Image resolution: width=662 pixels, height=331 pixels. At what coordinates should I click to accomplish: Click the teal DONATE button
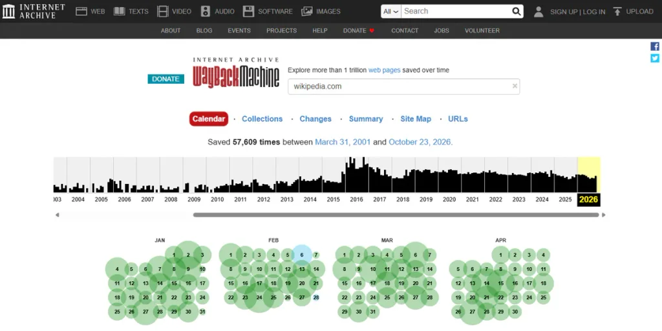coord(166,79)
